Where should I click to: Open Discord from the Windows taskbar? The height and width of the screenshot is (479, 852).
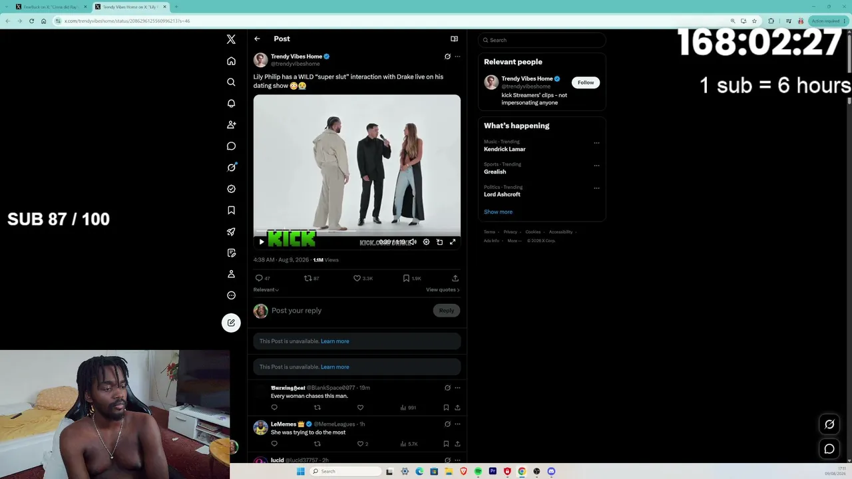click(551, 472)
